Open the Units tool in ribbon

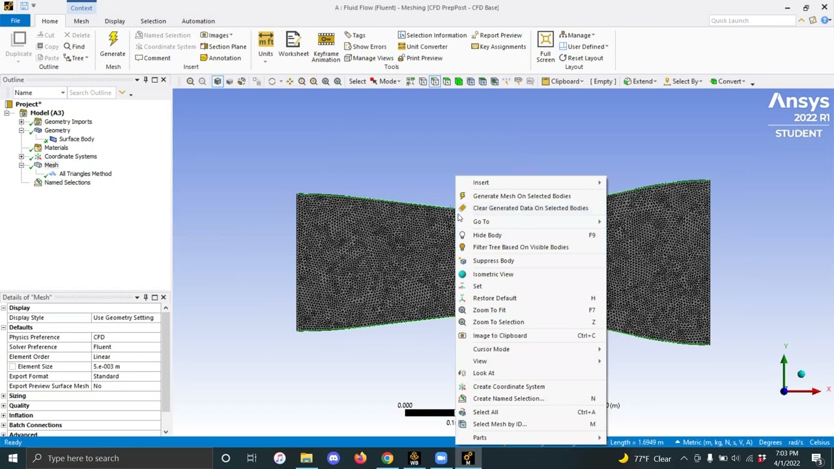266,46
